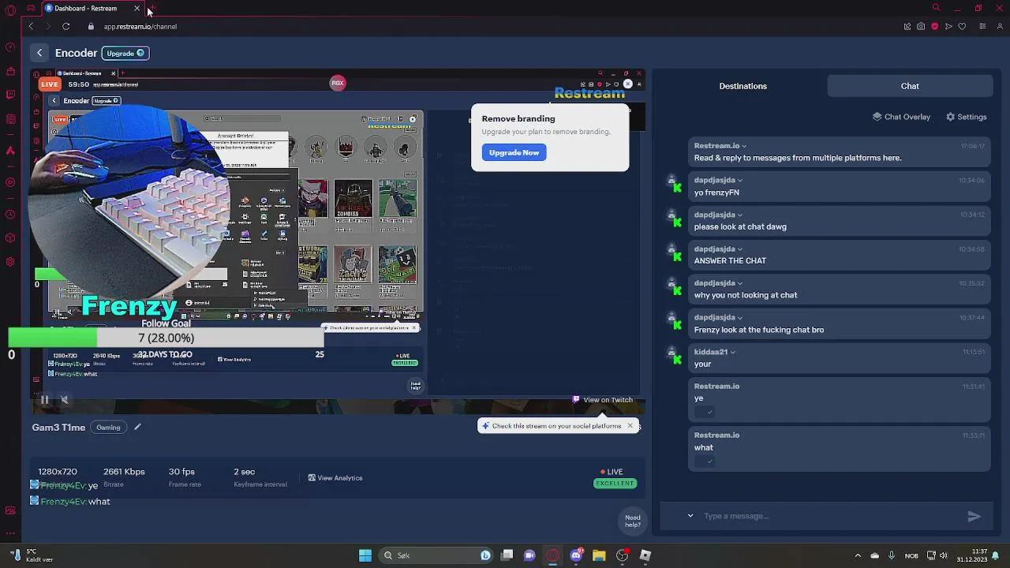
Task: Expand the Restream.io sender dropdown in first message
Action: 744,146
